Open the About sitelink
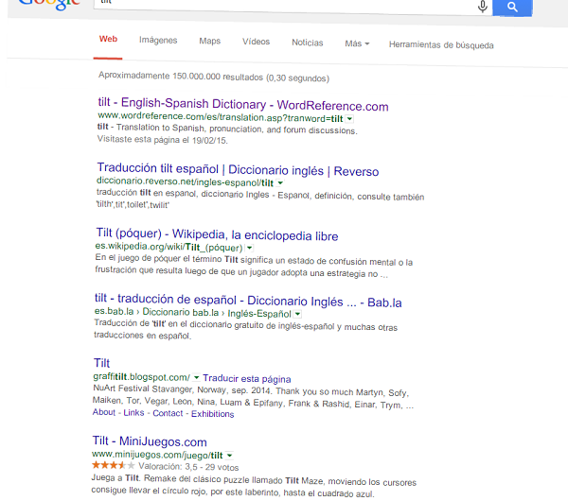This screenshot has height=501, width=568. point(104,412)
